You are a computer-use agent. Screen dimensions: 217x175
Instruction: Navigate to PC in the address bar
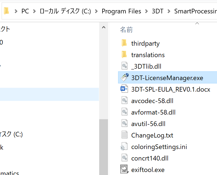pos(25,11)
